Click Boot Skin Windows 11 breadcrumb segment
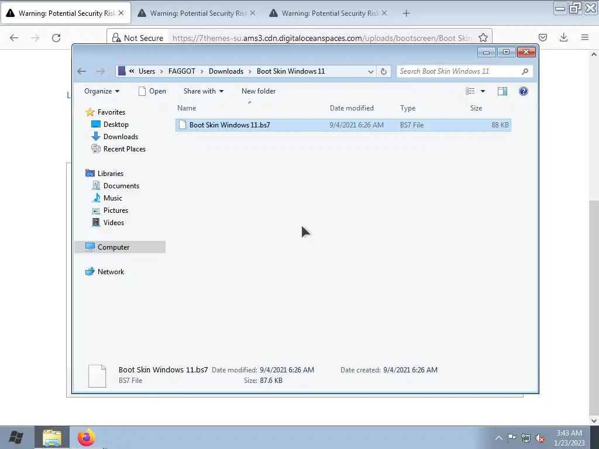599x449 pixels. 291,71
